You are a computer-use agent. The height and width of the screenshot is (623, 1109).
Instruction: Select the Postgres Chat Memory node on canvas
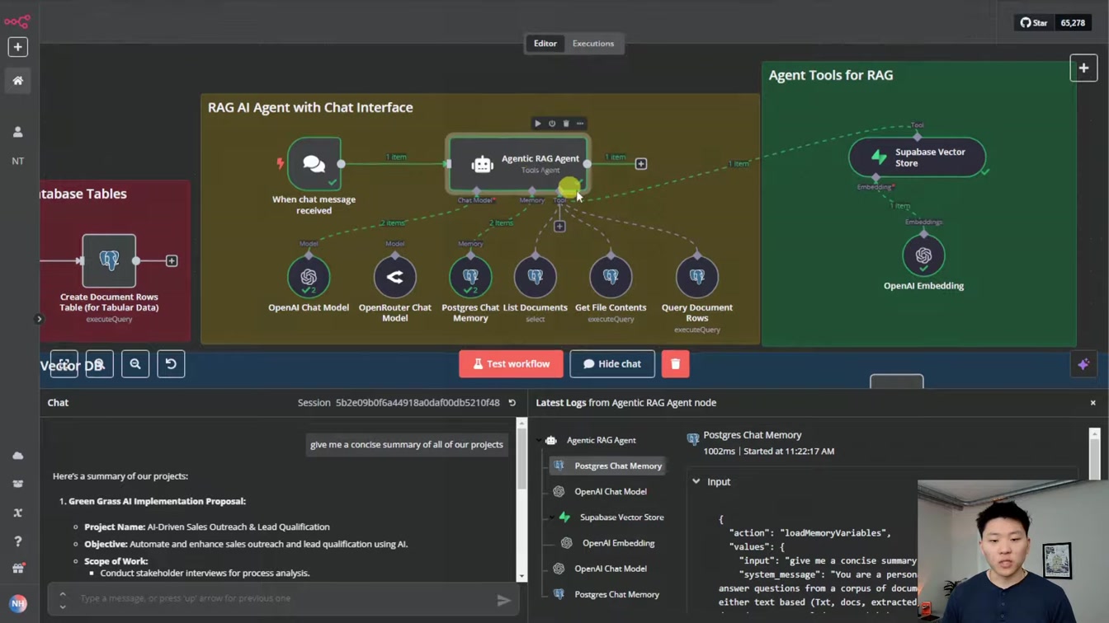click(470, 277)
